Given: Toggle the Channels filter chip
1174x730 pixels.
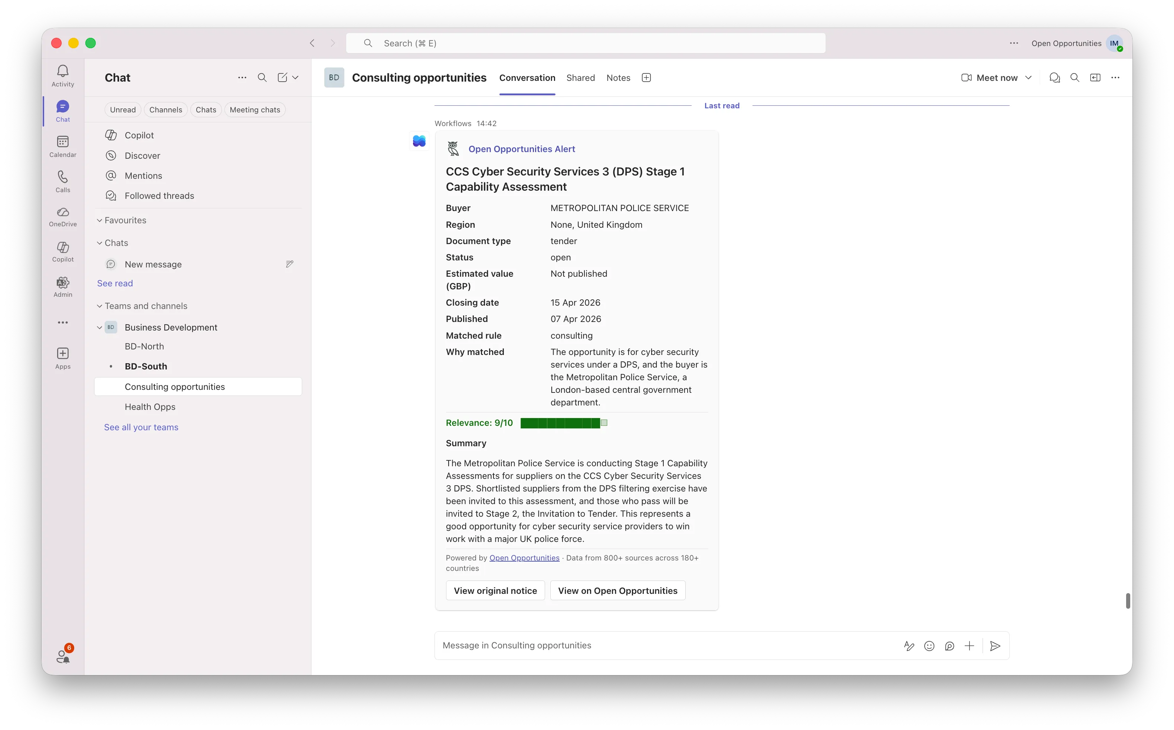Looking at the screenshot, I should click(165, 109).
